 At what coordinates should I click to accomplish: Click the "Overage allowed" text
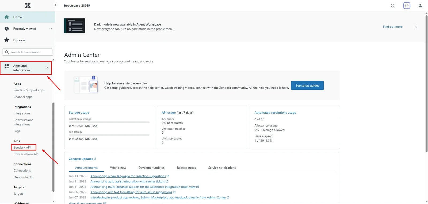tap(273, 130)
